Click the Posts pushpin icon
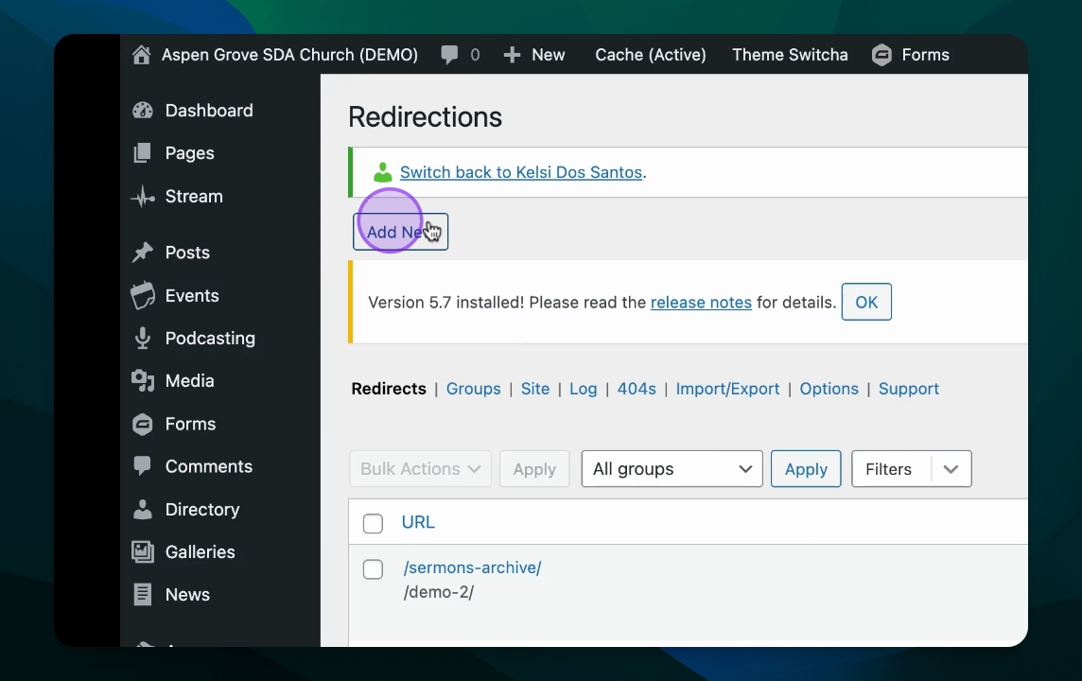 (142, 253)
